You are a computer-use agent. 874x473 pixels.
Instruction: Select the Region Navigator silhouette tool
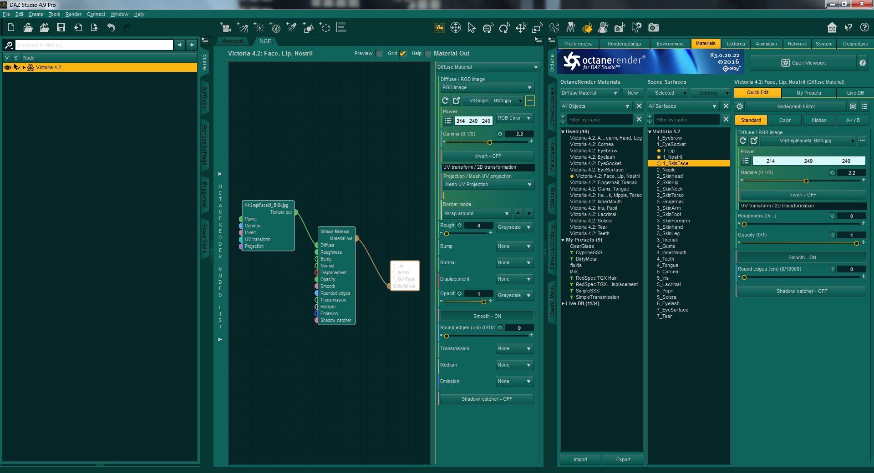pyautogui.click(x=603, y=28)
